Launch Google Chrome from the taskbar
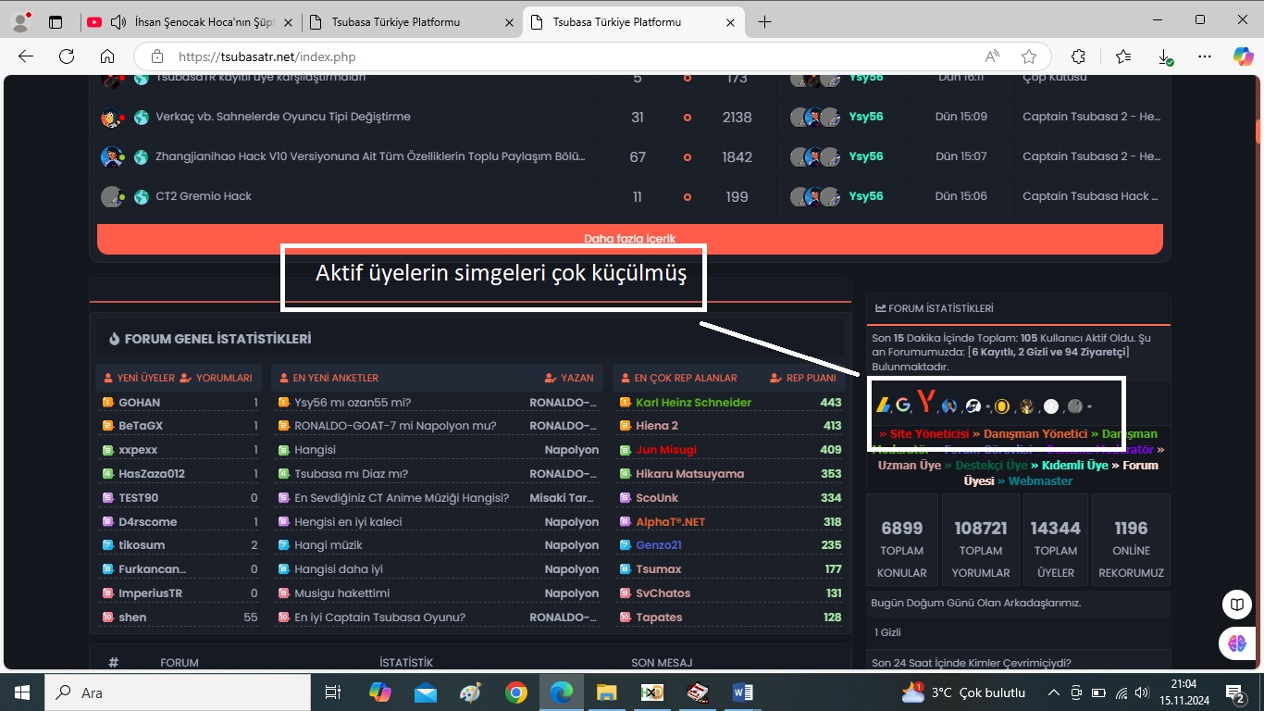1264x711 pixels. tap(516, 692)
